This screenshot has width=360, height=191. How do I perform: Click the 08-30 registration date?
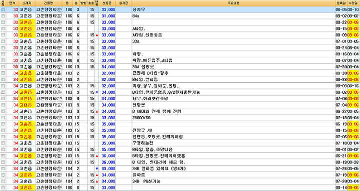[341, 73]
